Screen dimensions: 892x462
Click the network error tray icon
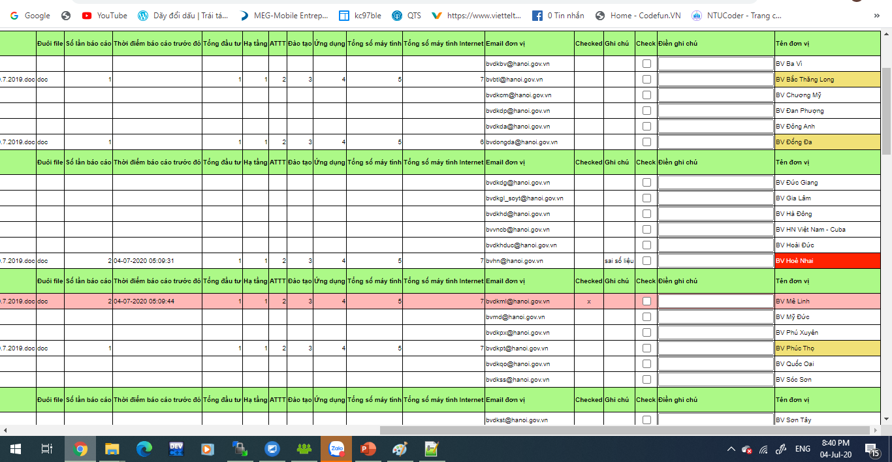tap(748, 449)
